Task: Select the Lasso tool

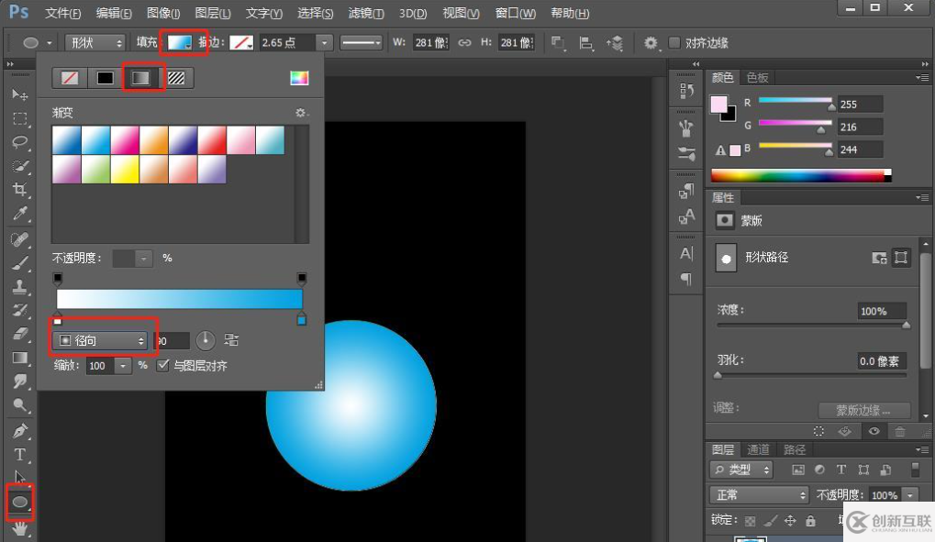Action: click(x=19, y=142)
